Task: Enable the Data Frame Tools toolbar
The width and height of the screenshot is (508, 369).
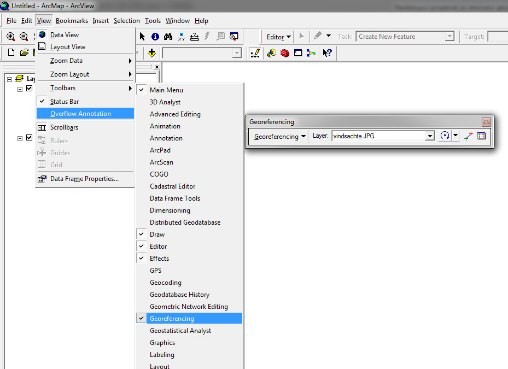Action: [190, 198]
